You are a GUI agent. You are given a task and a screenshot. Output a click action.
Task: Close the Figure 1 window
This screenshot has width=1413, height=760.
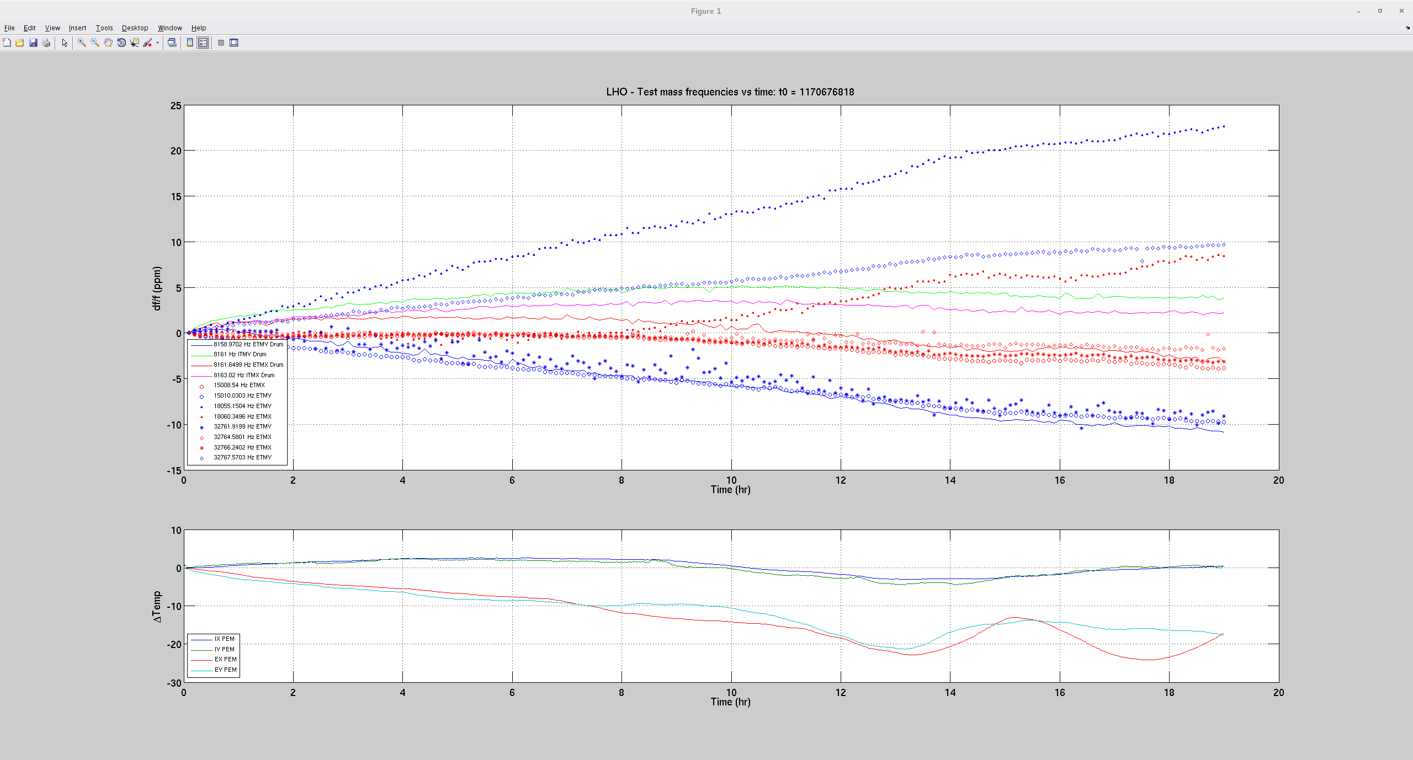click(x=1401, y=11)
